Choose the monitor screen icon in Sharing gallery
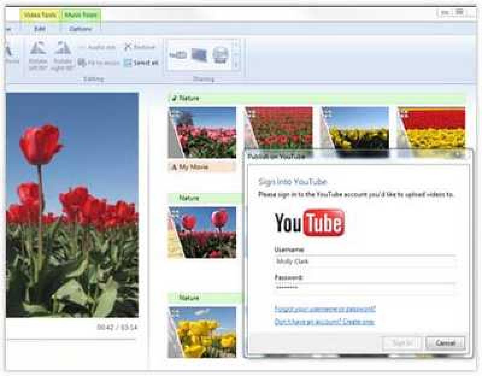This screenshot has height=376, width=482. pyautogui.click(x=199, y=55)
